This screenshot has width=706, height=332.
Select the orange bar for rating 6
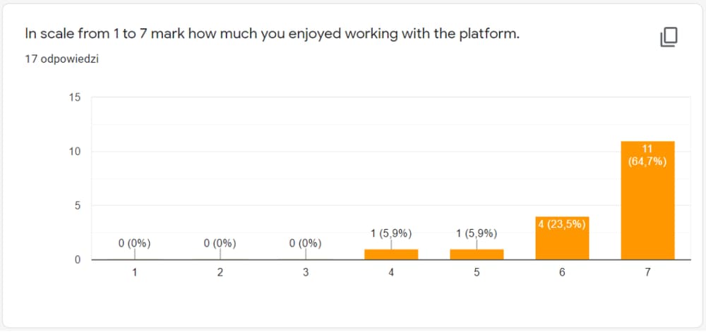562,243
